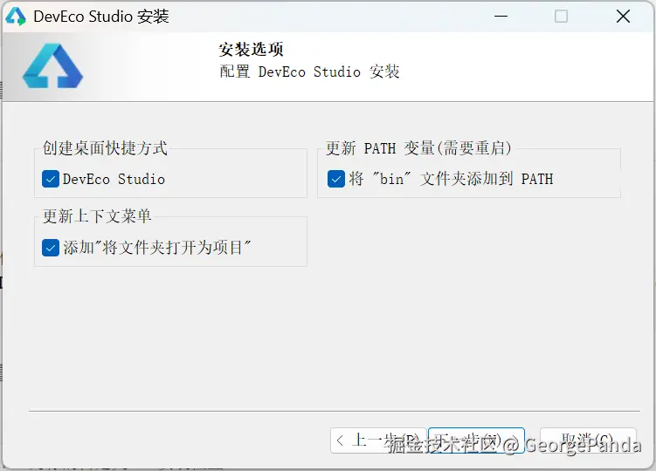The image size is (656, 471).
Task: Uncheck the DevEco Studio desktop shortcut checkbox
Action: click(x=50, y=179)
